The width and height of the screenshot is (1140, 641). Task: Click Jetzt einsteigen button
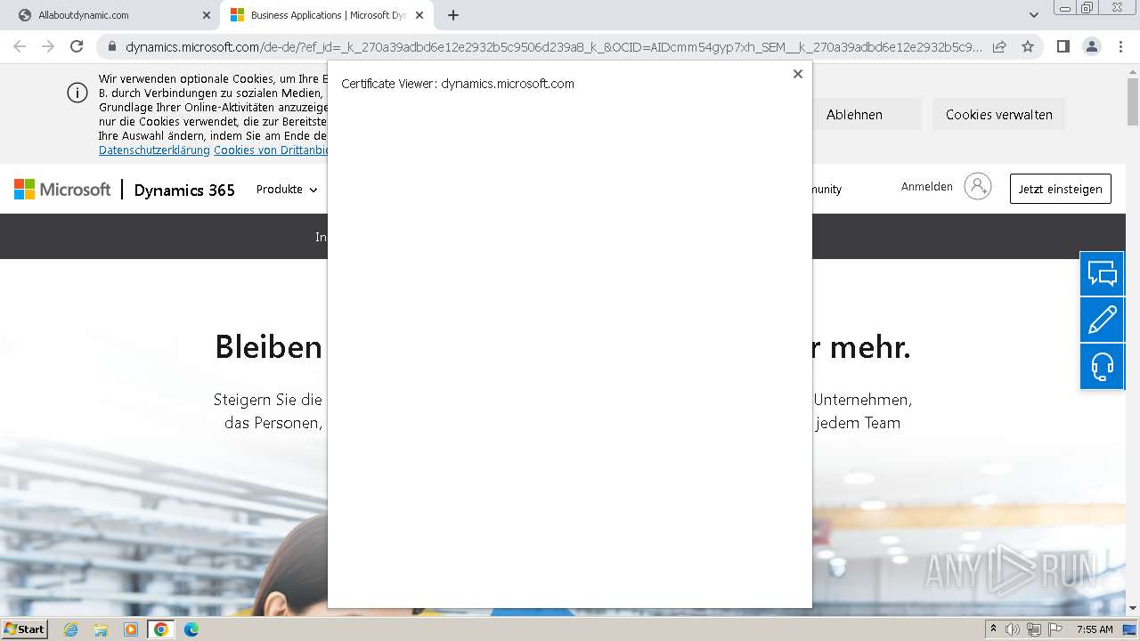pos(1060,189)
